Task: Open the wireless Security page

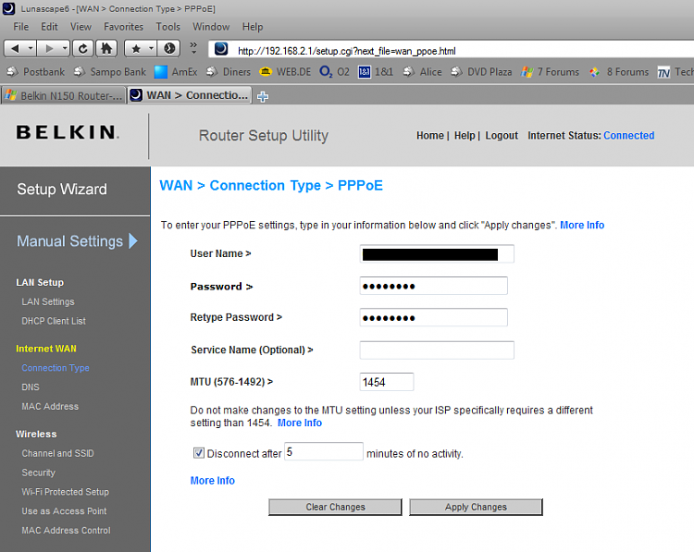Action: click(x=39, y=472)
